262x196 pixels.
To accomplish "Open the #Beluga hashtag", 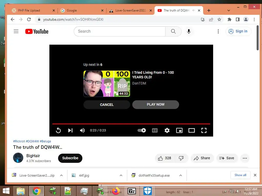I will click(45, 141).
